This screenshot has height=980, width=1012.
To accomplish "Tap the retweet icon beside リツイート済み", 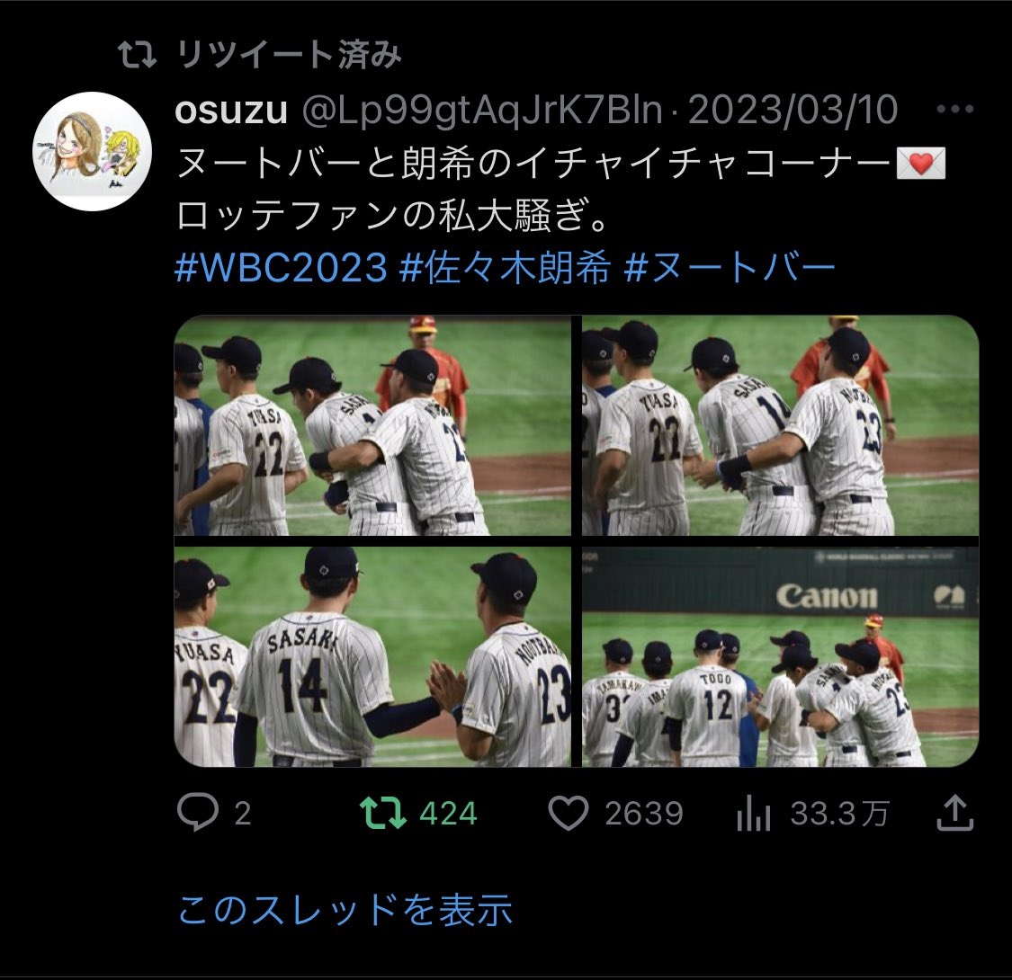I will pyautogui.click(x=137, y=55).
